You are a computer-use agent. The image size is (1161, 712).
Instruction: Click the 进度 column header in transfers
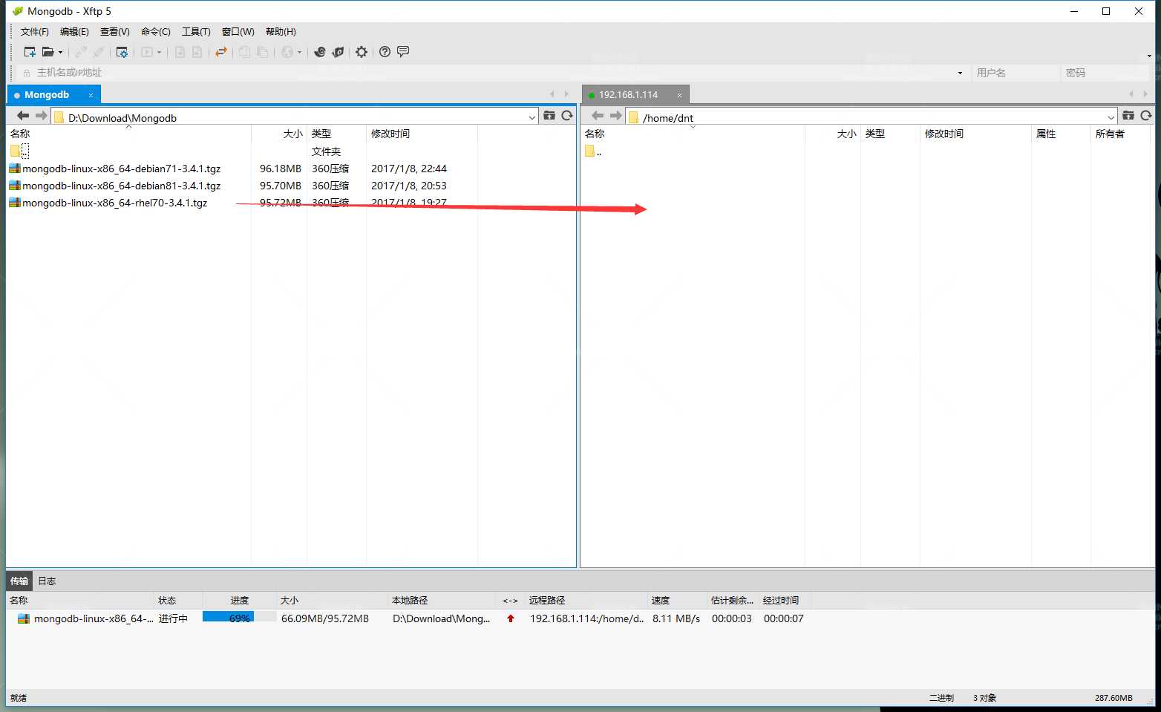pyautogui.click(x=239, y=601)
